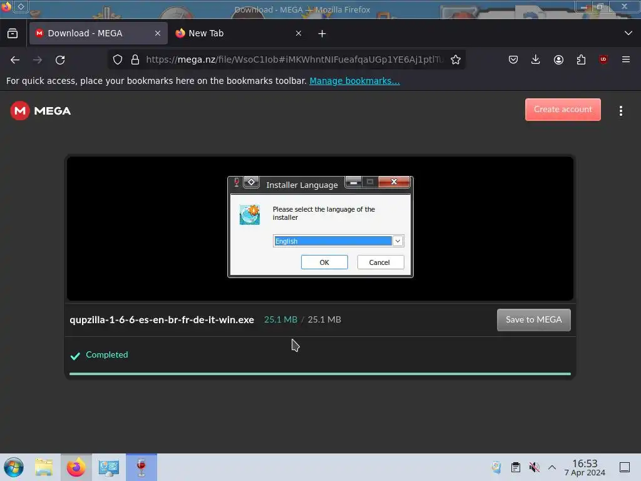
Task: Click the Completed status text
Action: pyautogui.click(x=106, y=354)
